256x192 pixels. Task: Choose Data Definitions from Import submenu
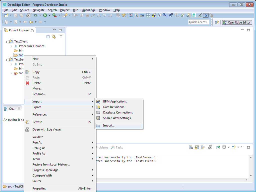119,107
